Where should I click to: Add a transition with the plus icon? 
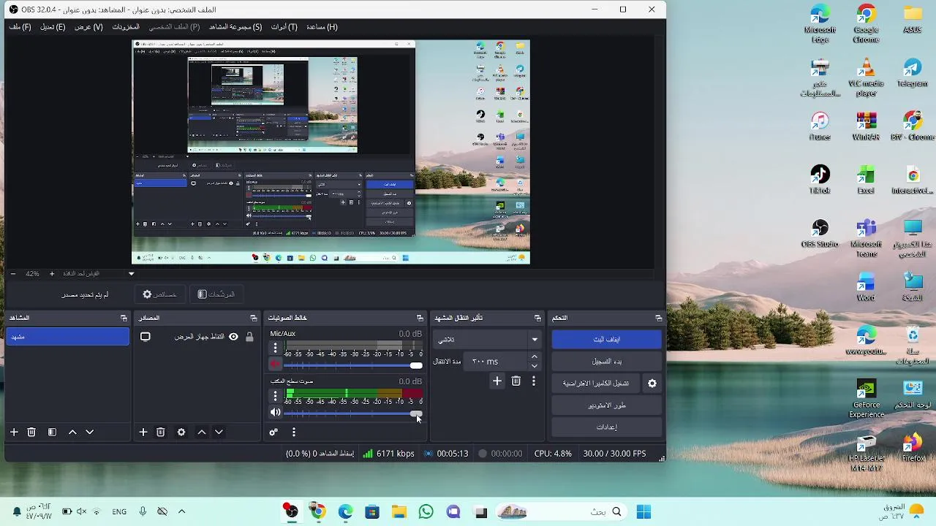coord(497,381)
